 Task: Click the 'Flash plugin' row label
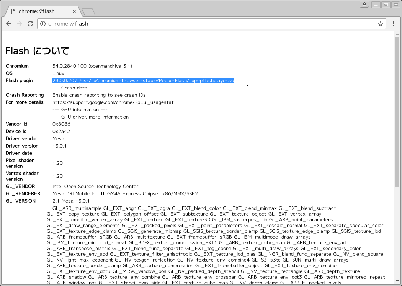coord(19,81)
